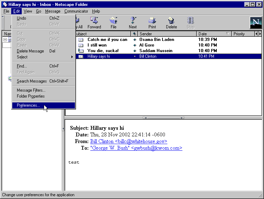The image size is (264, 199).
Task: Sort by Date column header
Action: click(x=214, y=34)
